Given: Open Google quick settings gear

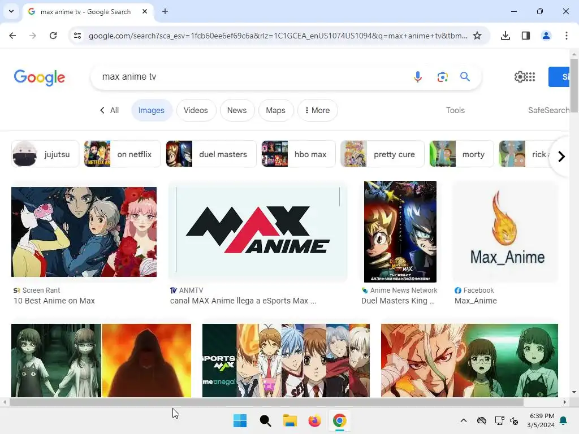Looking at the screenshot, I should point(520,77).
